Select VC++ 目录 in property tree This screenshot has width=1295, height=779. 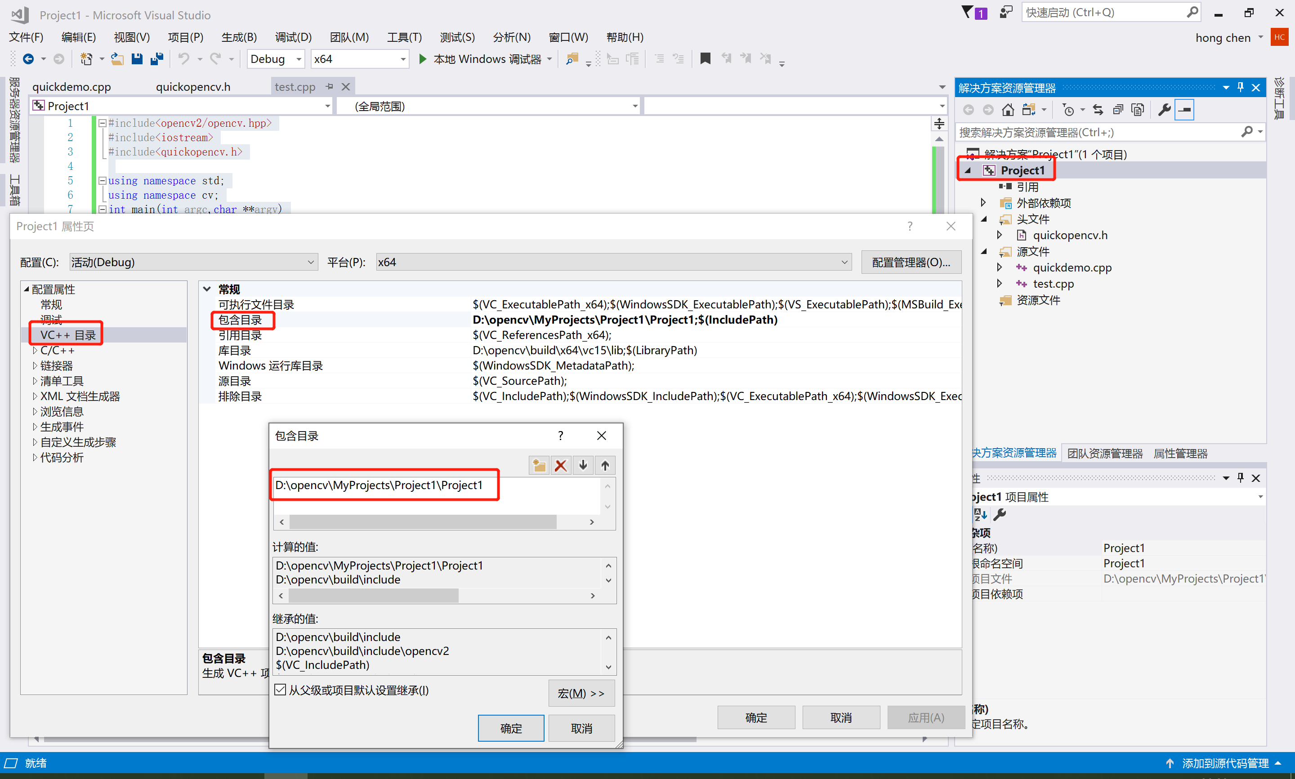click(x=68, y=335)
